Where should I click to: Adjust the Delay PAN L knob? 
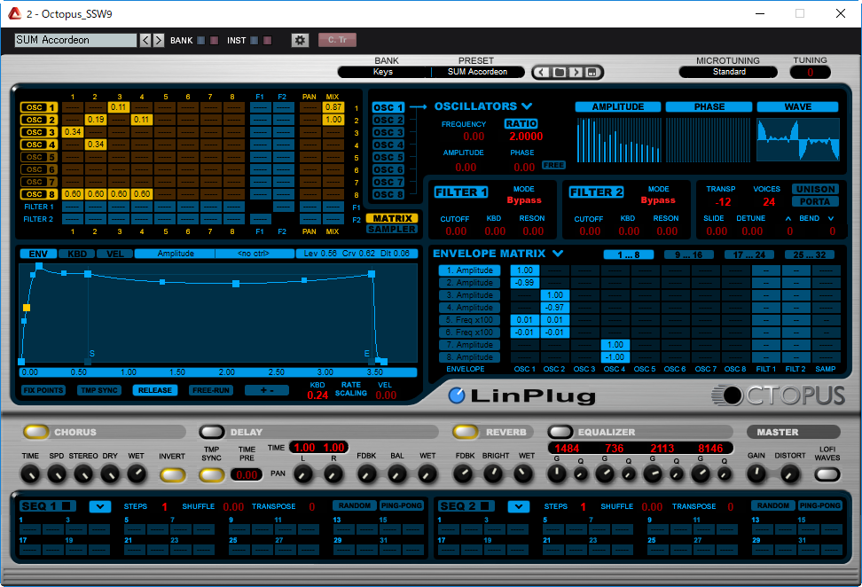[x=303, y=474]
